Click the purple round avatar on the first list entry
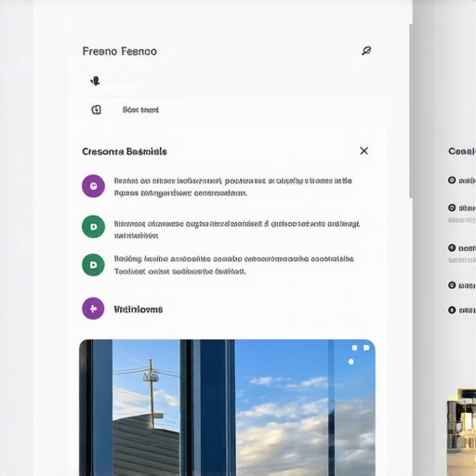476x476 pixels. tap(93, 186)
